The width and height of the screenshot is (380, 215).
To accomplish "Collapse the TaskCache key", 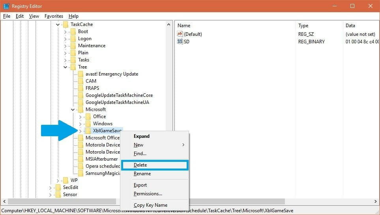I will click(58, 24).
